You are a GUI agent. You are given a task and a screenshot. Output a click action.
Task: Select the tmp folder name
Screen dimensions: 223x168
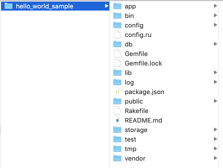point(131,149)
